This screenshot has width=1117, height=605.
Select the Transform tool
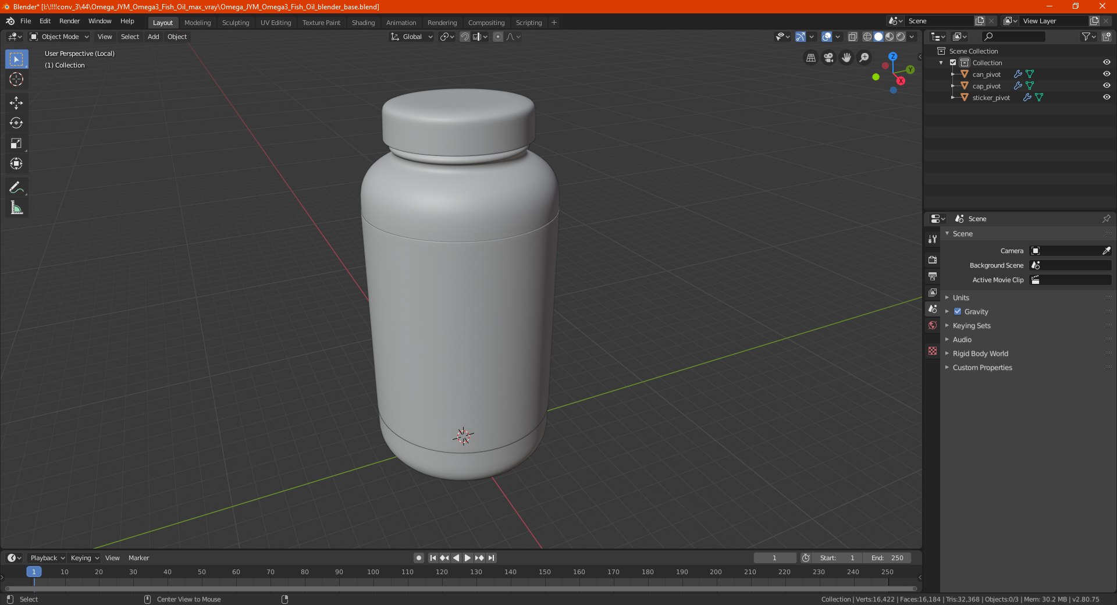(16, 163)
